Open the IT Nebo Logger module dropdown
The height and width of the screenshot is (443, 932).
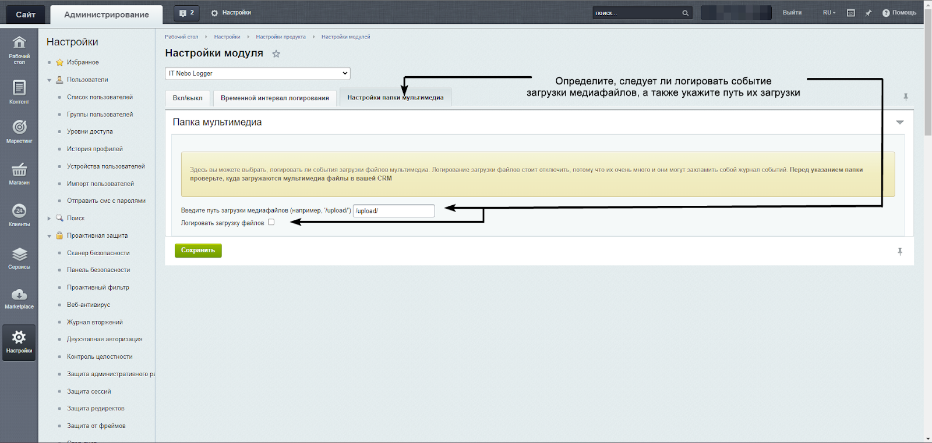[257, 73]
